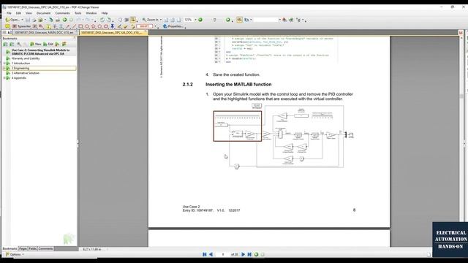Select '4 Appendix' bookmark
Screen dimensions: 468x263
click(19, 78)
